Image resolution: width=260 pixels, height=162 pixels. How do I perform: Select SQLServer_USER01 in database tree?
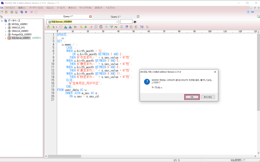pos(21,38)
